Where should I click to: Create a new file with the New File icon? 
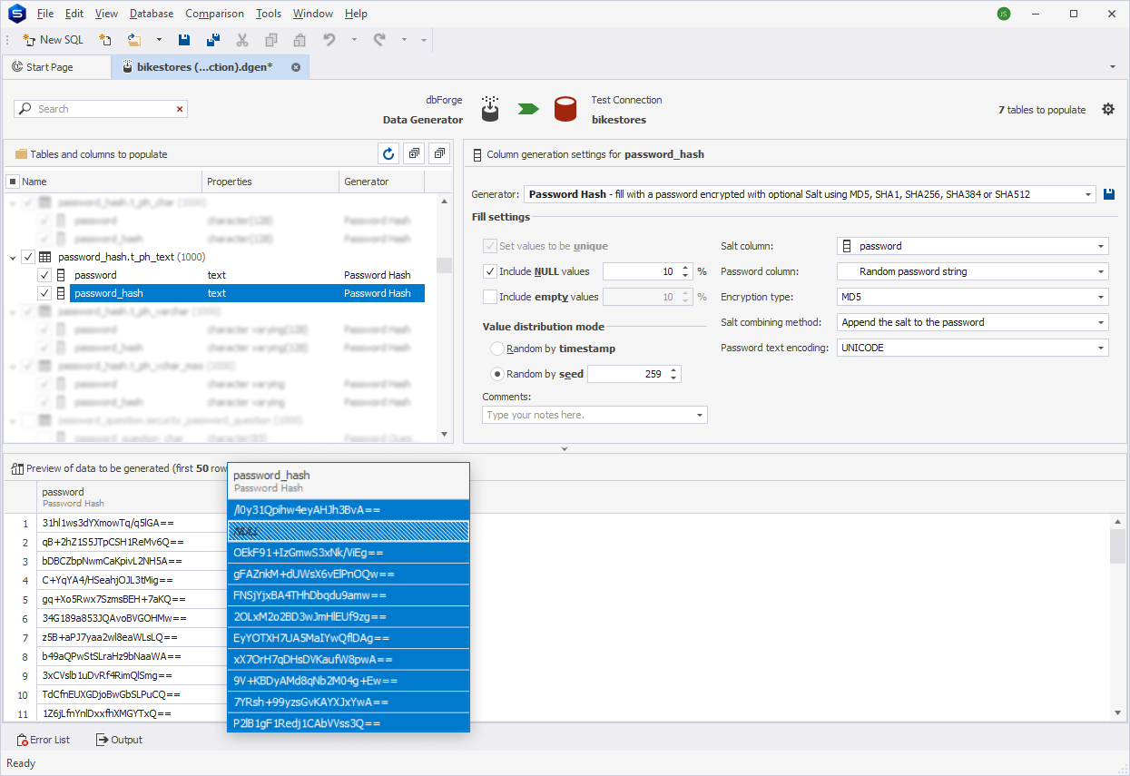click(105, 40)
